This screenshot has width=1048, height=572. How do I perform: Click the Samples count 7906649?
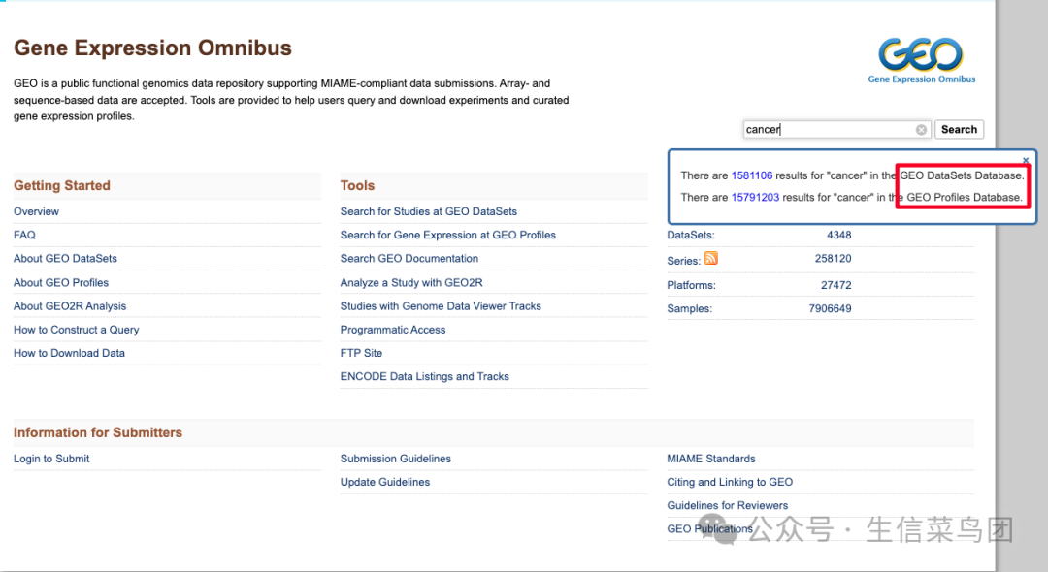(830, 308)
